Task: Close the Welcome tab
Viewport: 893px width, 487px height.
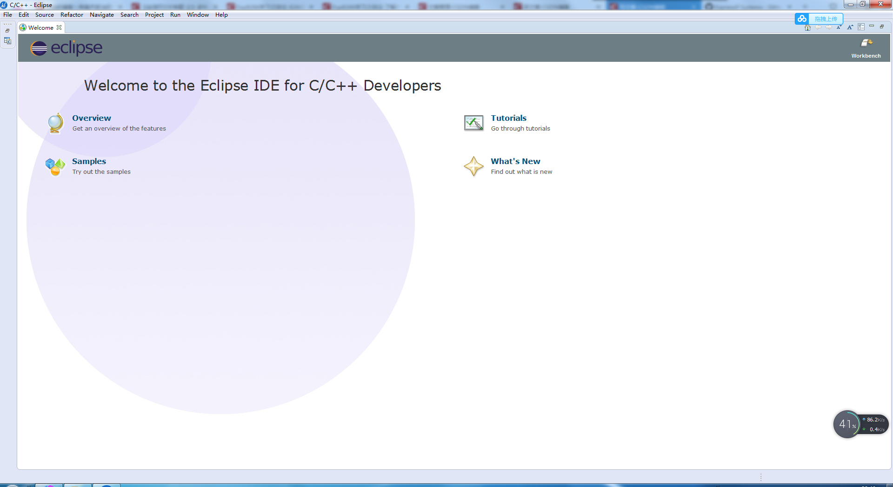Action: tap(59, 27)
